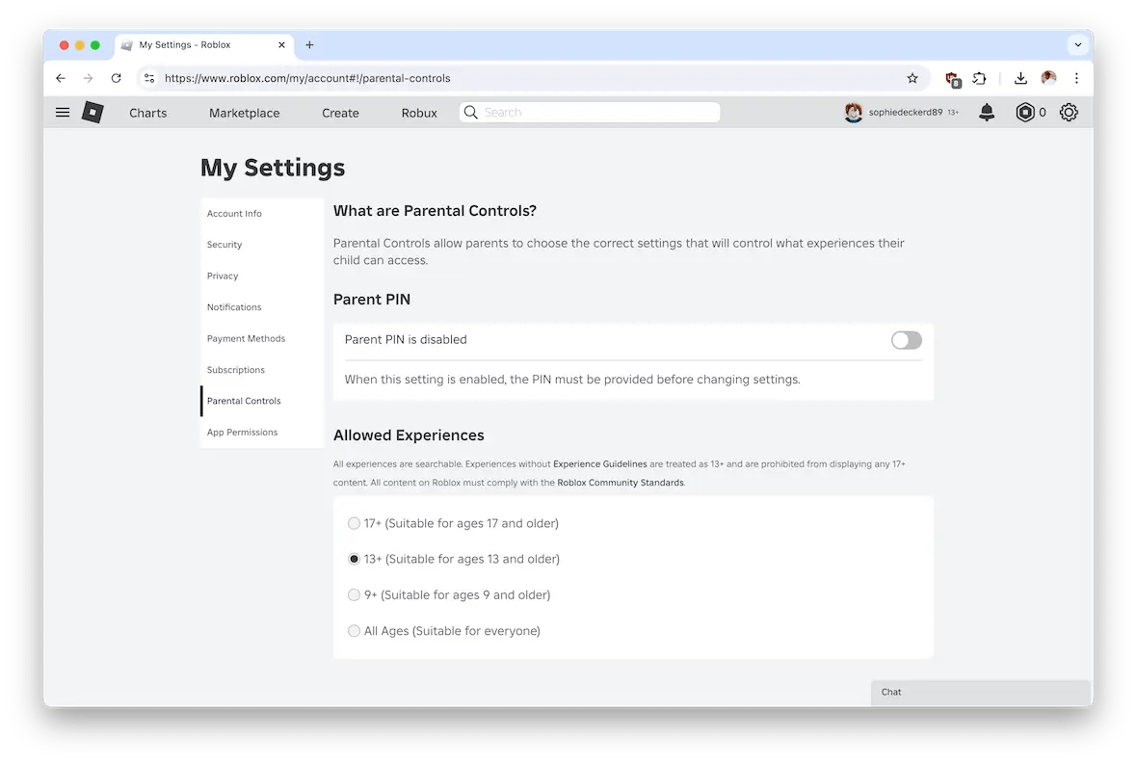The height and width of the screenshot is (764, 1137).
Task: Open the browser downloads icon
Action: pos(1020,78)
